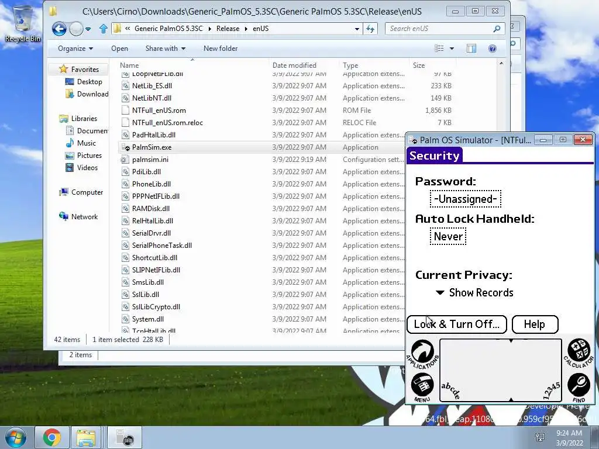599x449 pixels.
Task: Sort files by the Type column
Action: (x=374, y=65)
